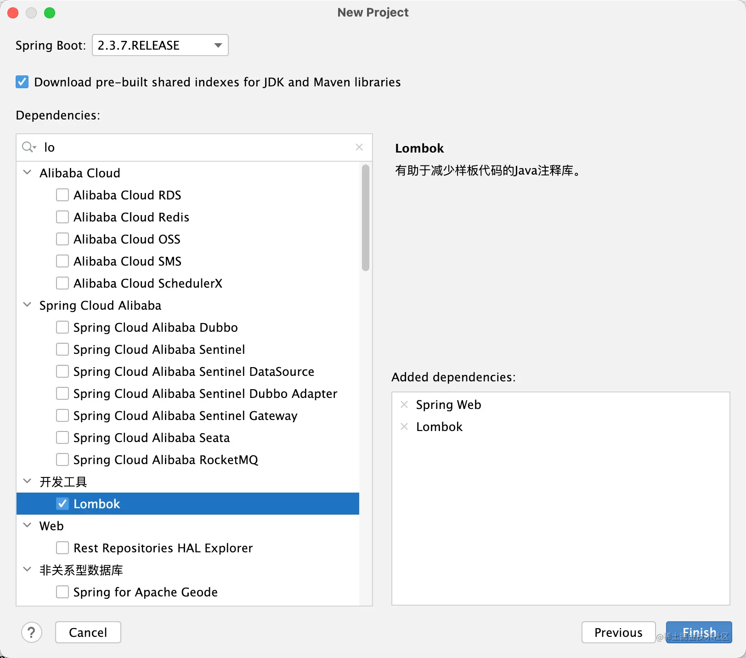Collapse the 非关系型数据库 category

27,569
